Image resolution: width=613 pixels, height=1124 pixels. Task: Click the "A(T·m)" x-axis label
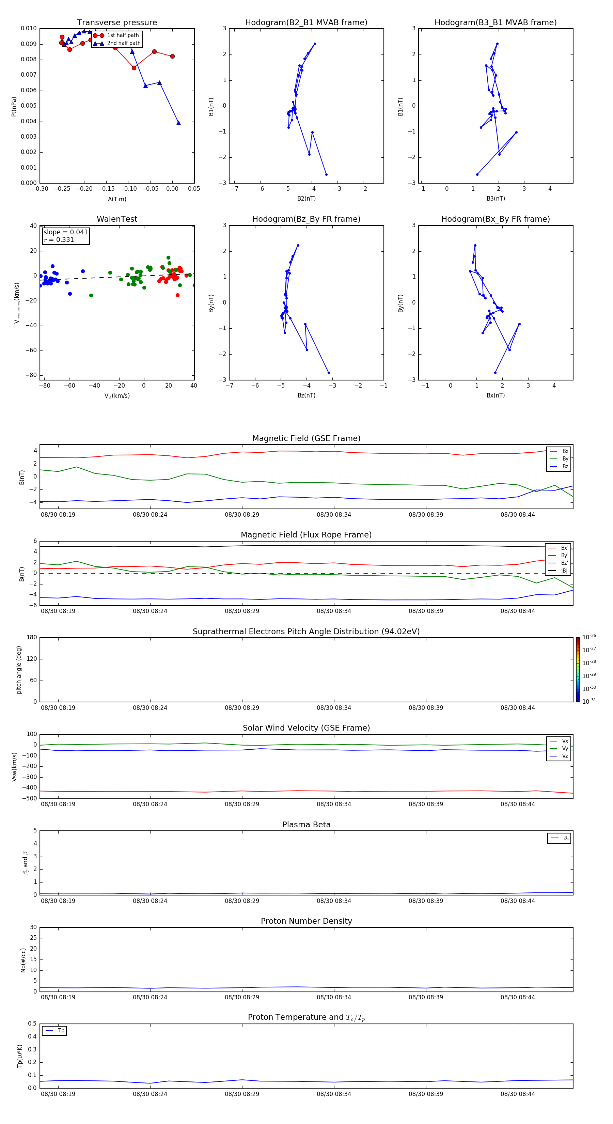tap(117, 199)
